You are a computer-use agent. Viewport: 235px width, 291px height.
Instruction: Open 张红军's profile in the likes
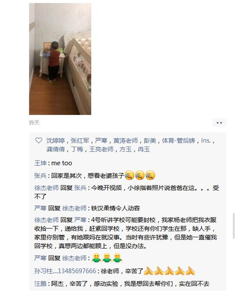click(x=80, y=141)
